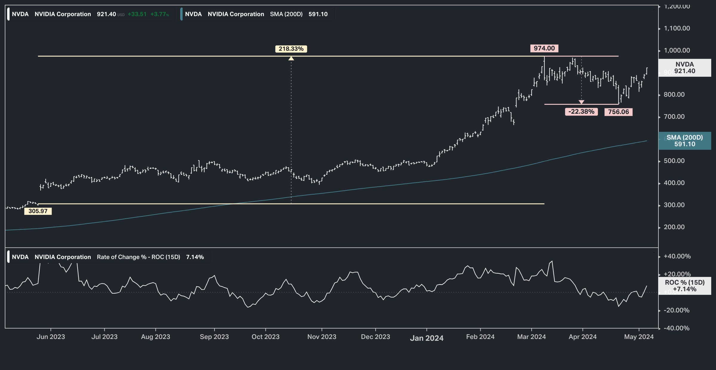Click the 200.00 price axis value
The height and width of the screenshot is (370, 716).
tap(674, 227)
